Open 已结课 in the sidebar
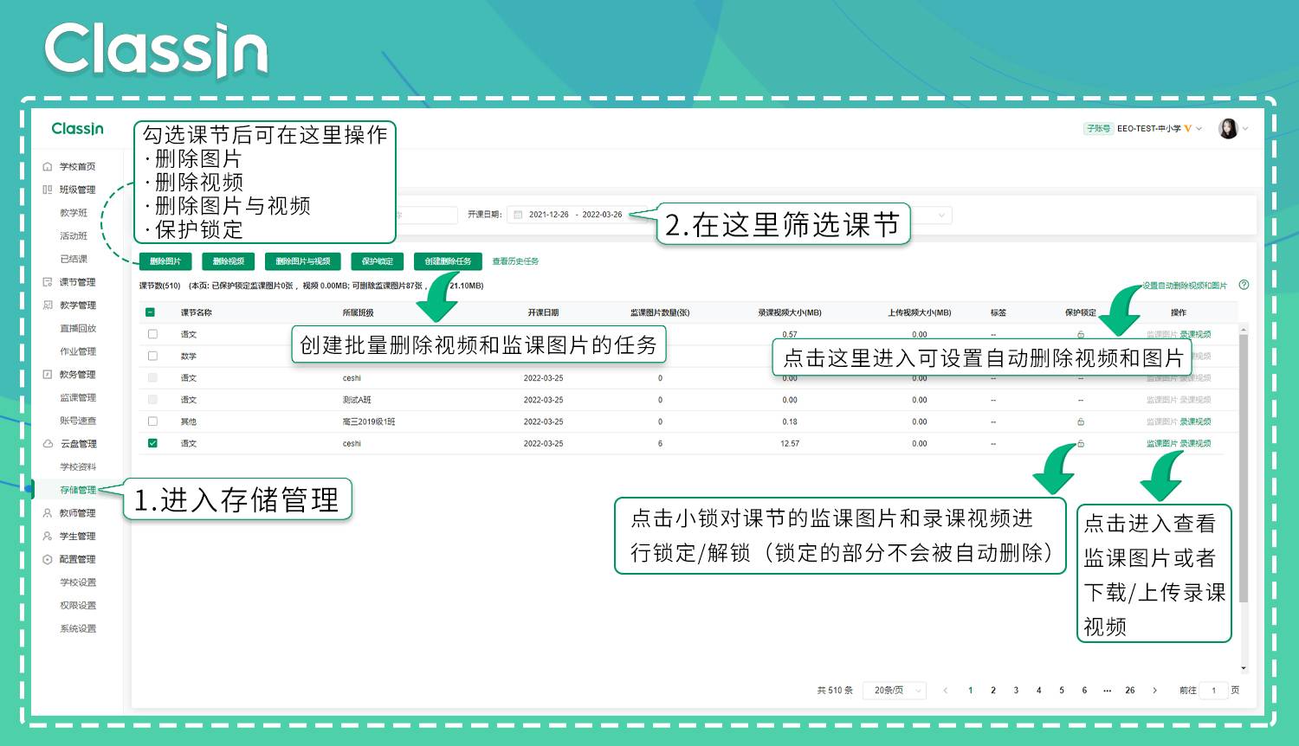1299x746 pixels. 74,259
